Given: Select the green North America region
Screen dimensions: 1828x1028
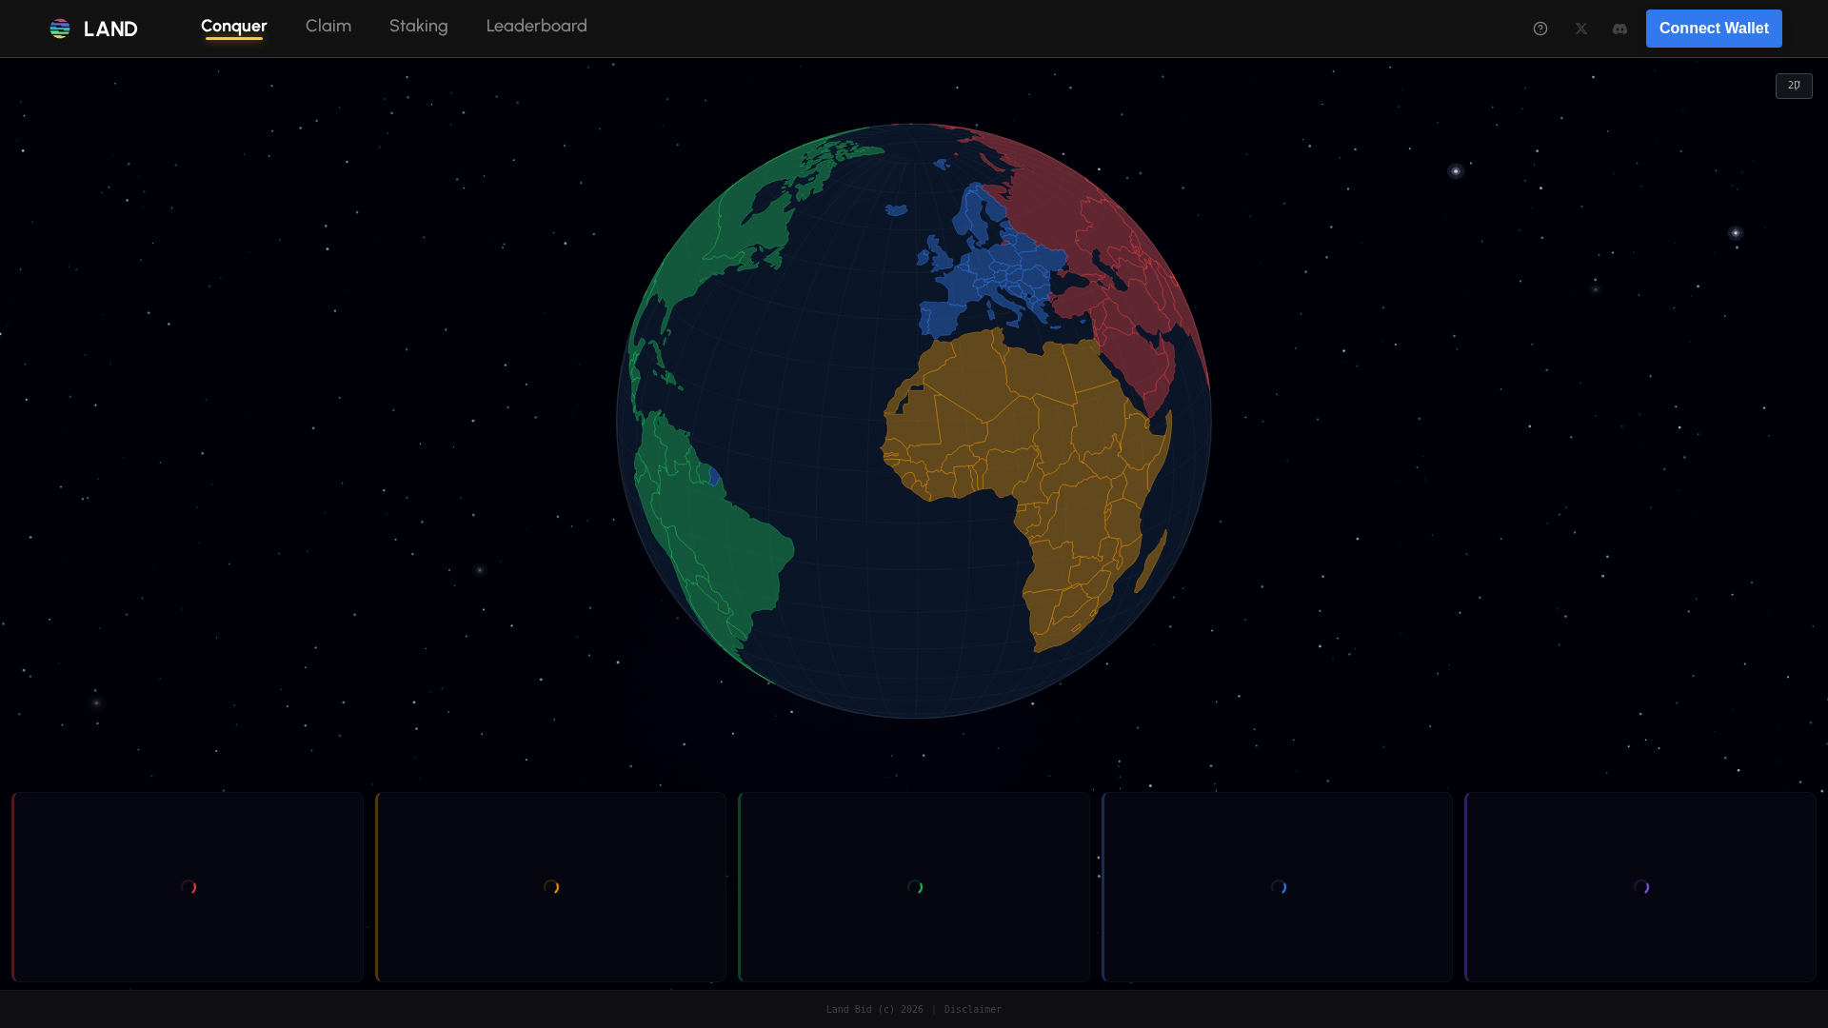Looking at the screenshot, I should pyautogui.click(x=743, y=219).
